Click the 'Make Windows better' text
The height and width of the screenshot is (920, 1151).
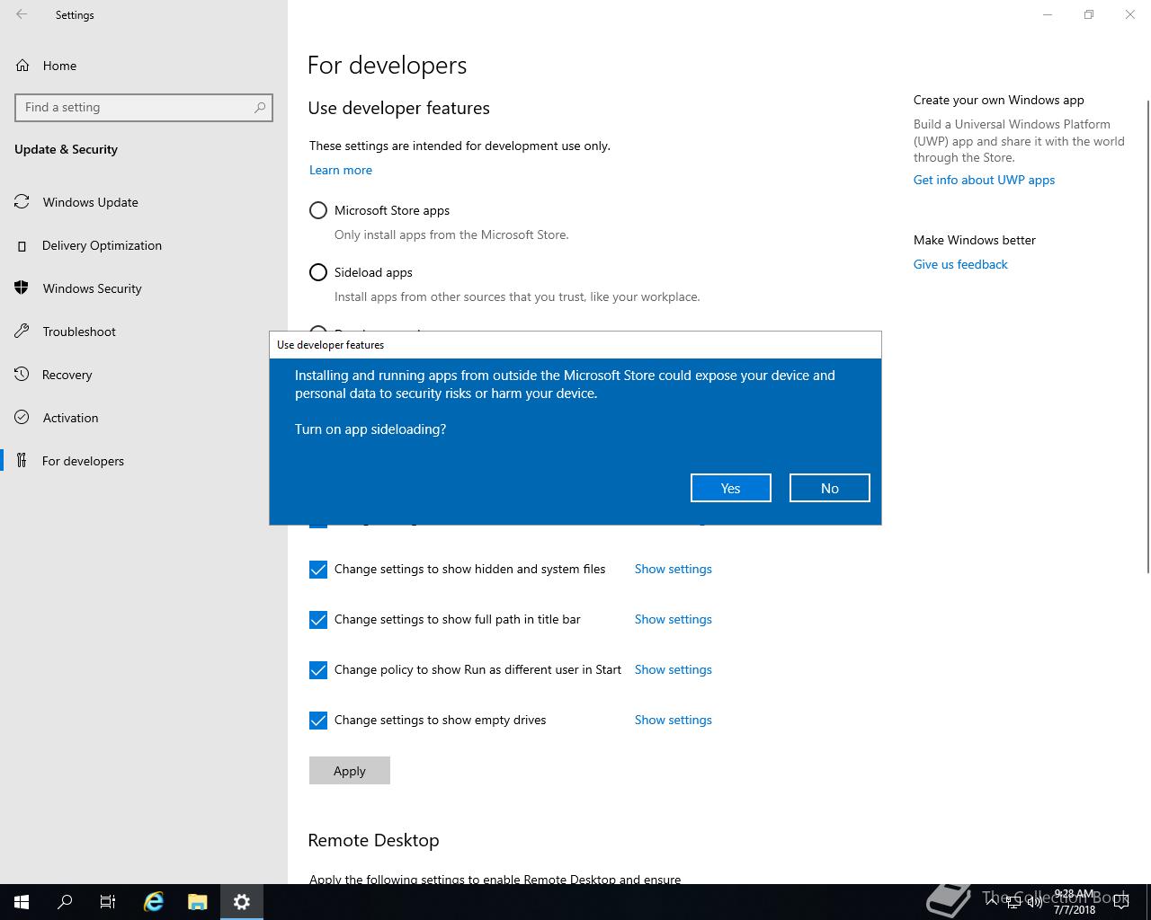click(974, 240)
